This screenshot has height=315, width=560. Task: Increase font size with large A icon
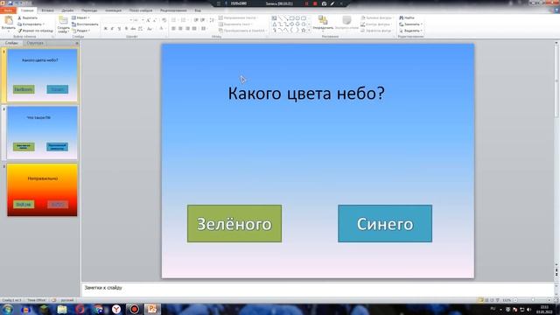pyautogui.click(x=148, y=20)
